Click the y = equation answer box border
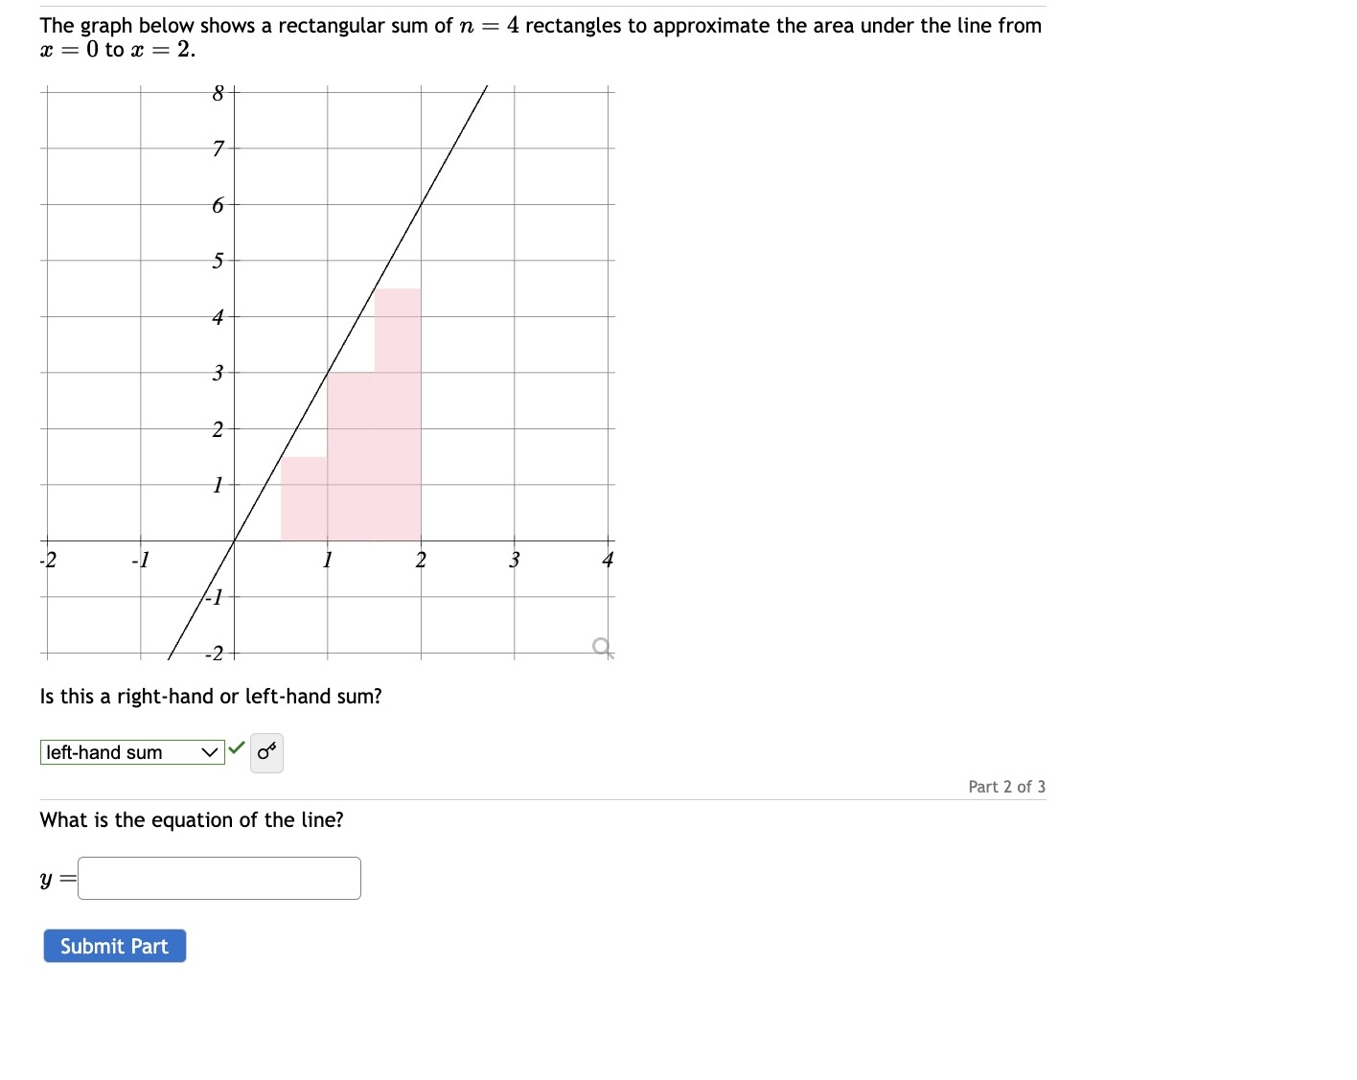Viewport: 1357px width, 1080px height. (x=218, y=860)
